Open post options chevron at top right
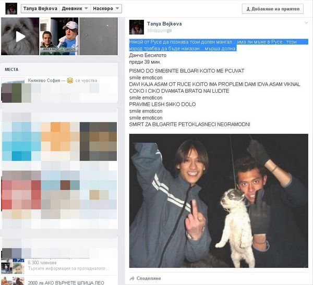The width and height of the screenshot is (313, 285). point(306,23)
